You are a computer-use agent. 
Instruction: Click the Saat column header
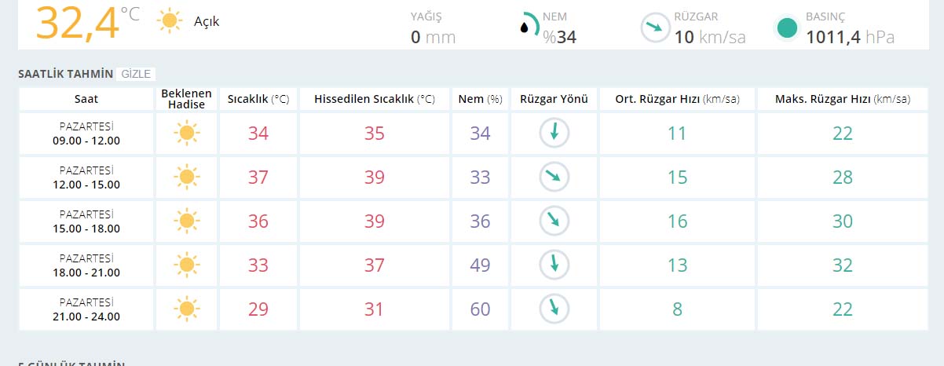tap(86, 99)
